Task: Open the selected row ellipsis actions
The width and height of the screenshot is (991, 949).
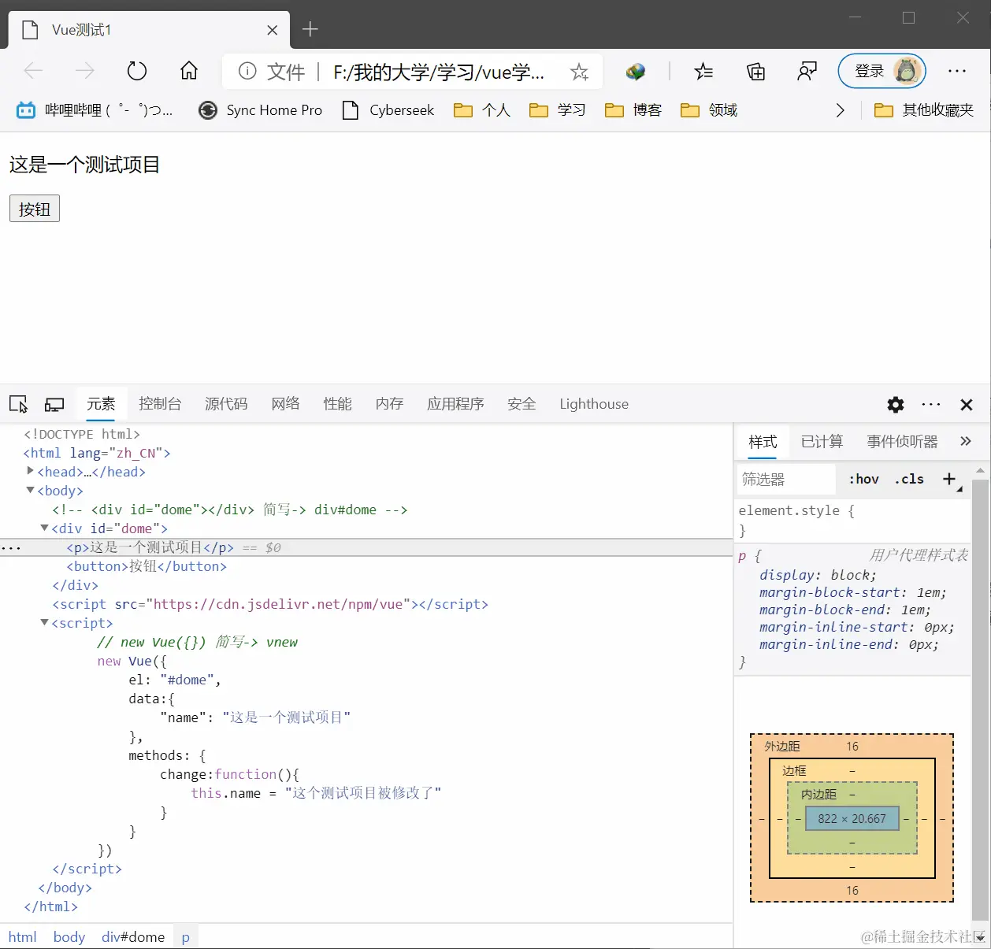Action: (x=11, y=547)
